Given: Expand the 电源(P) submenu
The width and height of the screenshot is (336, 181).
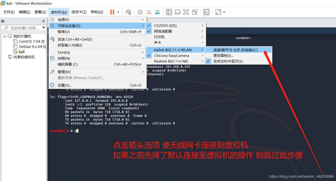Looking at the screenshot, I should 97,20.
